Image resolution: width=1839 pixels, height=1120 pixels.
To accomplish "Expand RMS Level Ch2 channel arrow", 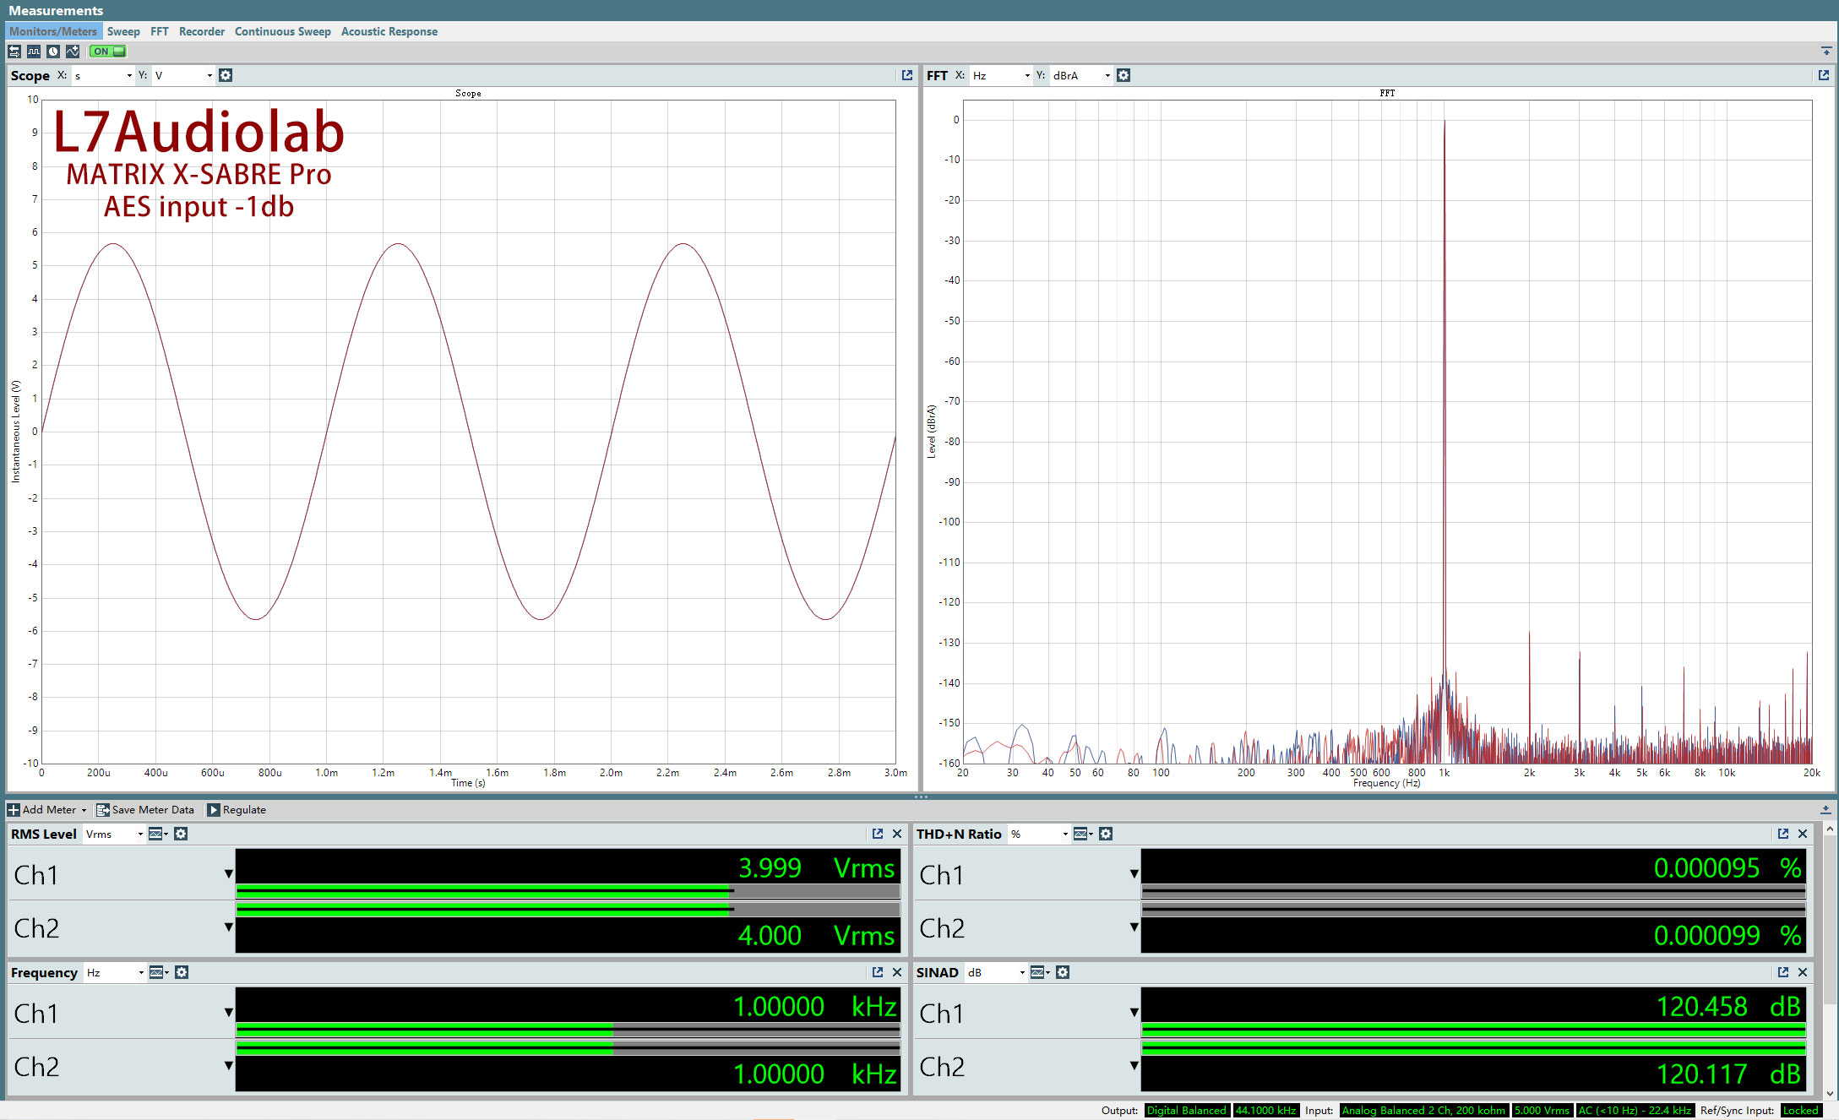I will tap(228, 927).
